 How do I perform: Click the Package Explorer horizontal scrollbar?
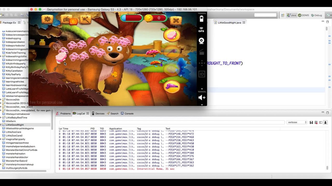click(23, 171)
